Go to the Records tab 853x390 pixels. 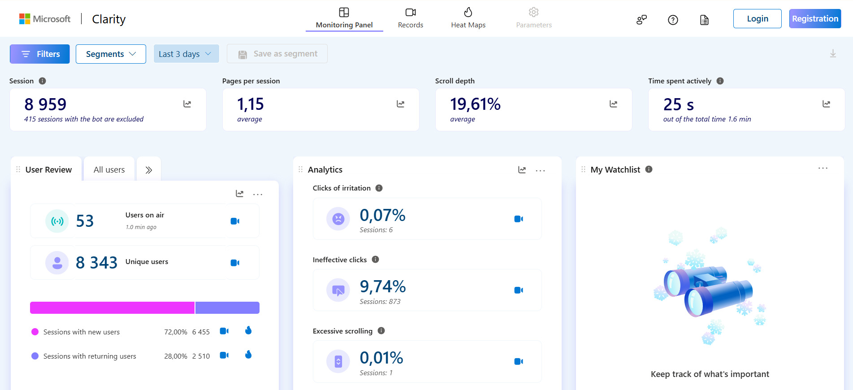coord(410,18)
